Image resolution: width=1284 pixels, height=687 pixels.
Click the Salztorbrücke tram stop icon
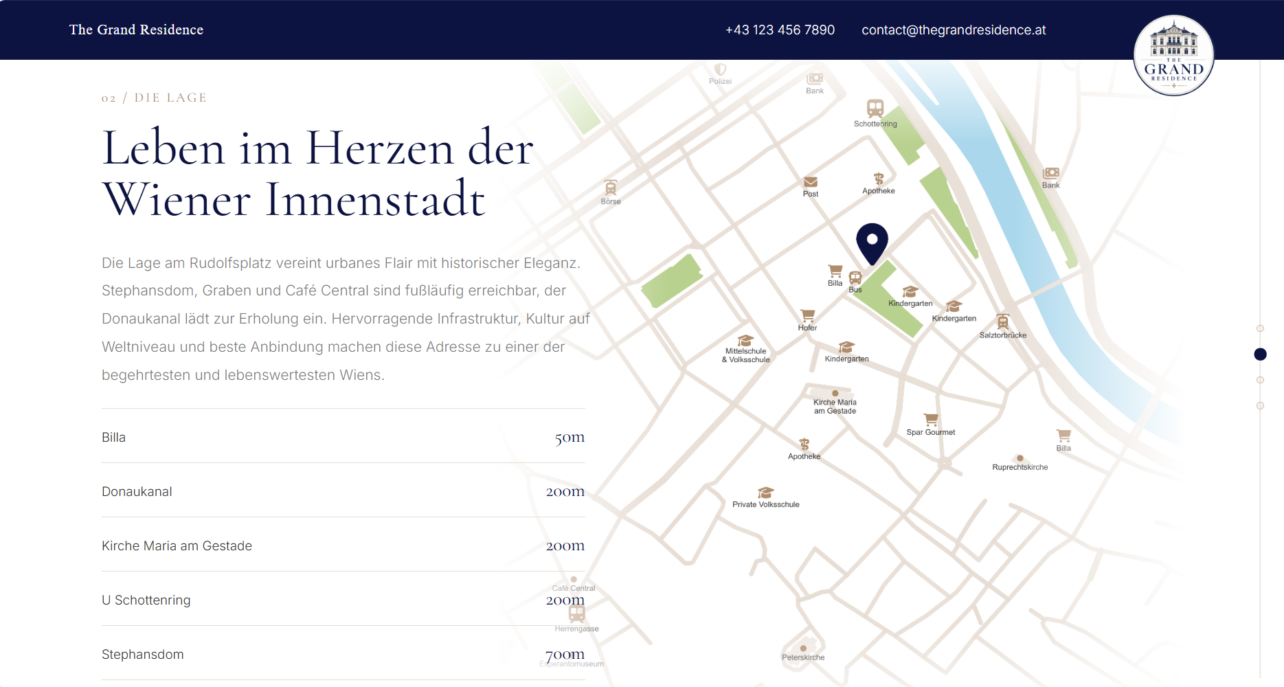[1003, 322]
